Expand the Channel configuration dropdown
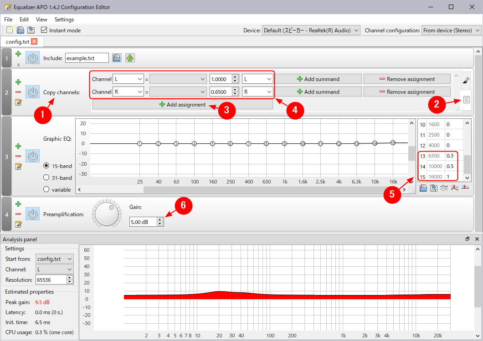Viewport: 483px width, 341px height. [451, 31]
